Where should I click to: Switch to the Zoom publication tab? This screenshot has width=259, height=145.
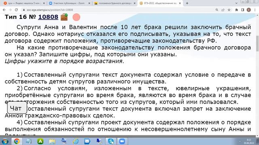pos(69,3)
